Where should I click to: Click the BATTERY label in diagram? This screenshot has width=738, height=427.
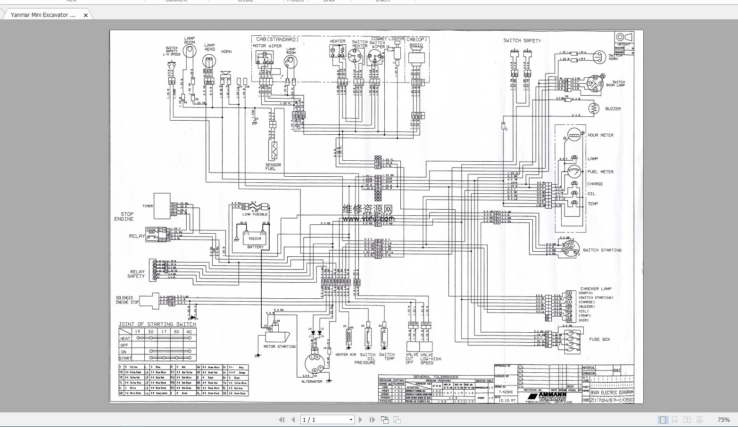point(255,247)
